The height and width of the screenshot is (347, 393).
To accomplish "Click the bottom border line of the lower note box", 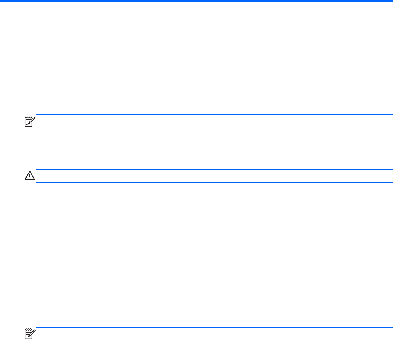I will (x=214, y=347).
